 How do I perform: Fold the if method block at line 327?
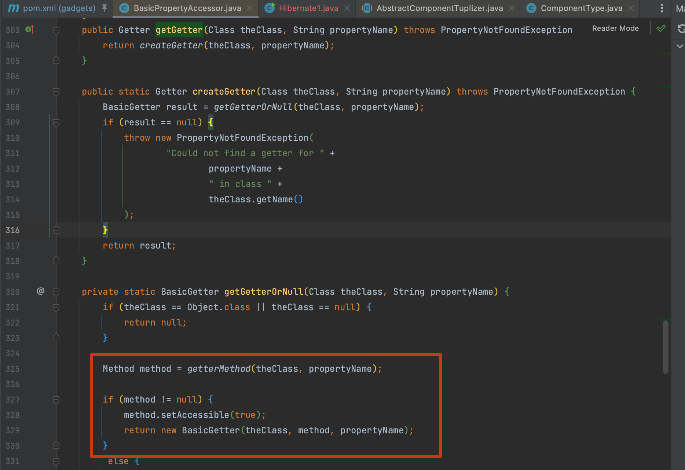click(56, 400)
